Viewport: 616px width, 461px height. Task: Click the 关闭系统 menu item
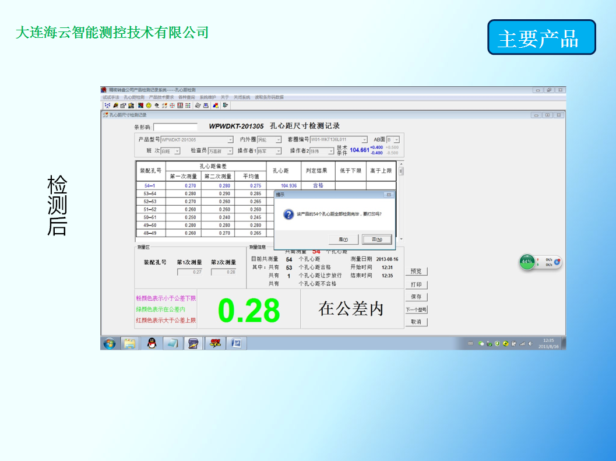[242, 97]
